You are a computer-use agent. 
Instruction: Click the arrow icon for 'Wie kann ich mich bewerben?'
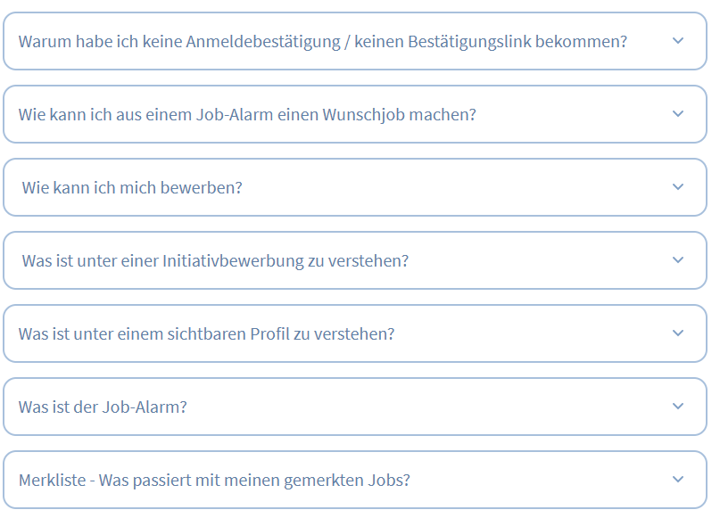[678, 187]
